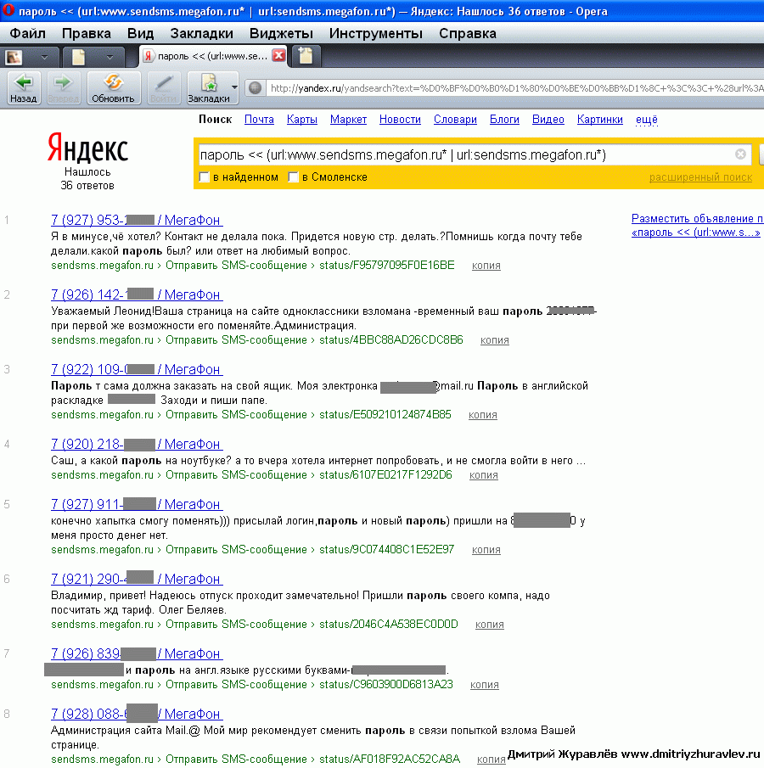Click the Back (Назад) toolbar button
764x768 pixels.
pos(24,88)
